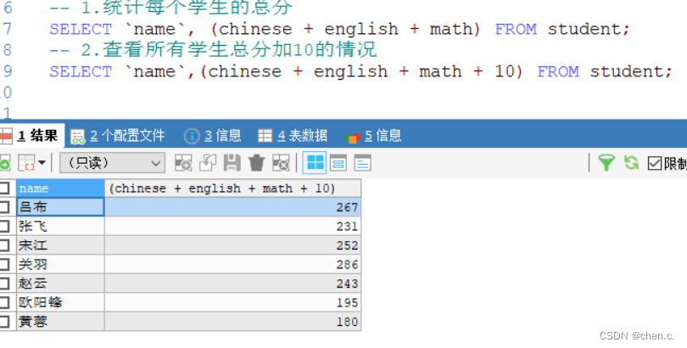
Task: Select the 宋江 name cell
Action: pyautogui.click(x=60, y=245)
